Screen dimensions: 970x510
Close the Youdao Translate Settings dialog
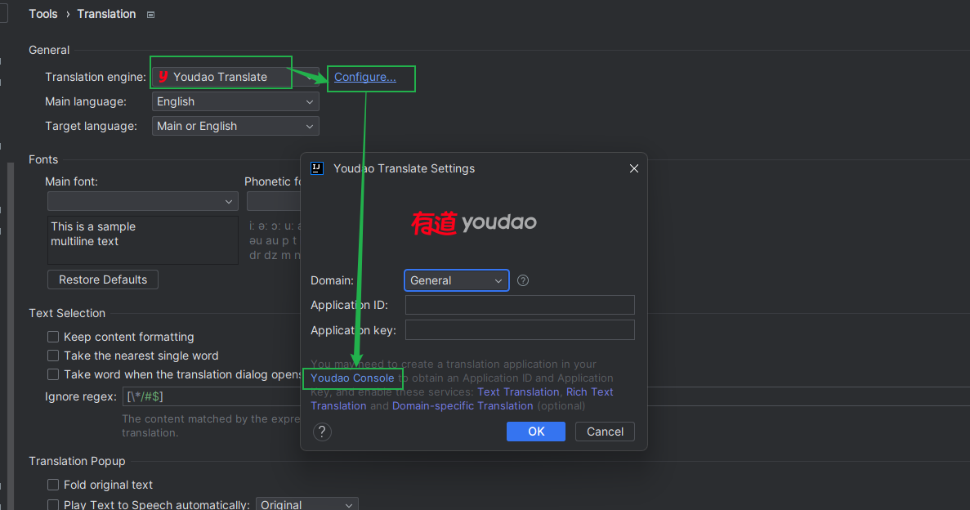click(x=633, y=168)
